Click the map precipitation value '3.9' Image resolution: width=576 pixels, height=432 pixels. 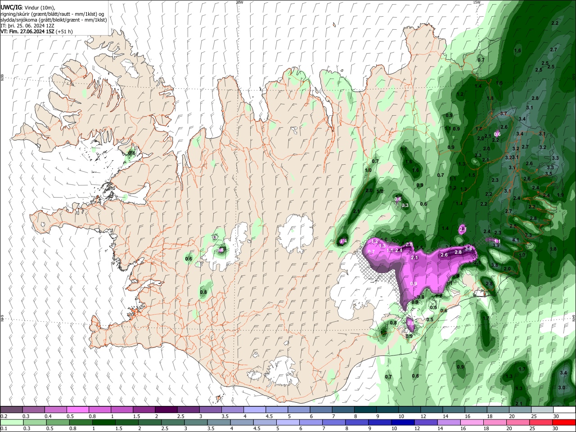[x=496, y=245]
